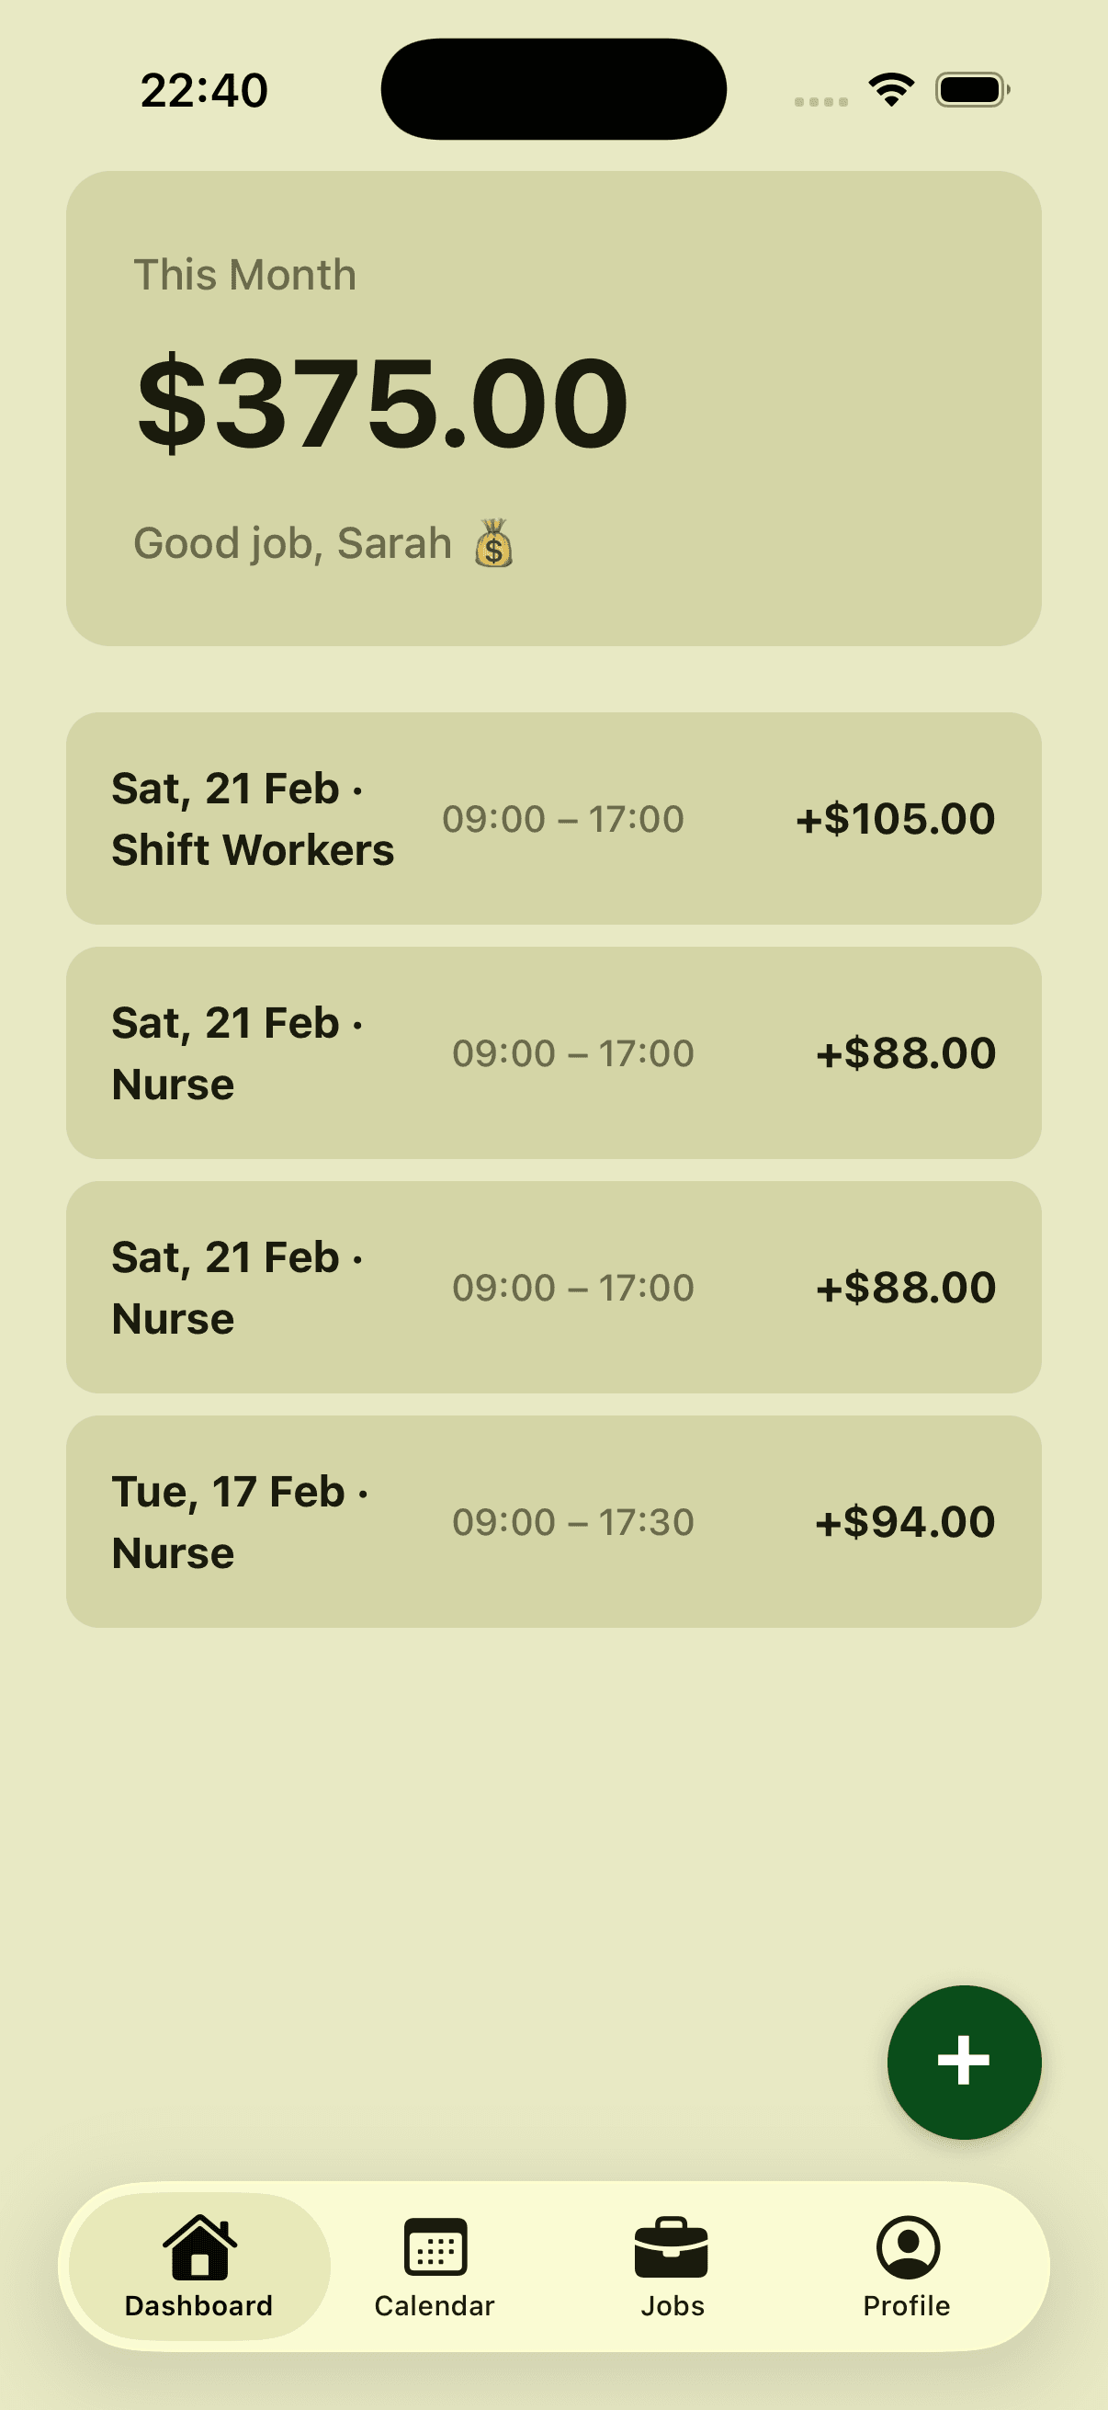
Task: Tap the money bag emoji
Action: [x=493, y=543]
